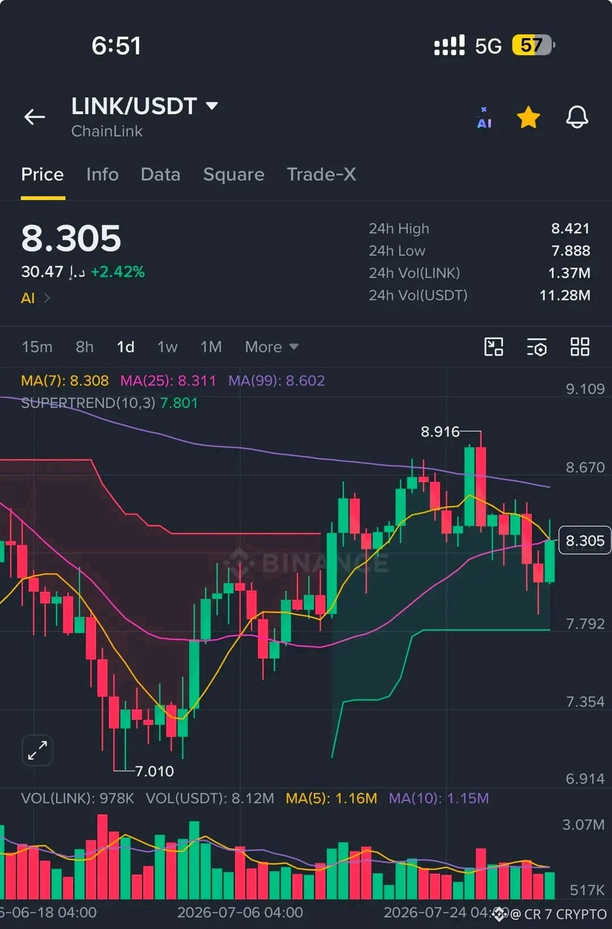The height and width of the screenshot is (929, 612).
Task: Tap the large 8.305 last price
Action: pos(71,238)
